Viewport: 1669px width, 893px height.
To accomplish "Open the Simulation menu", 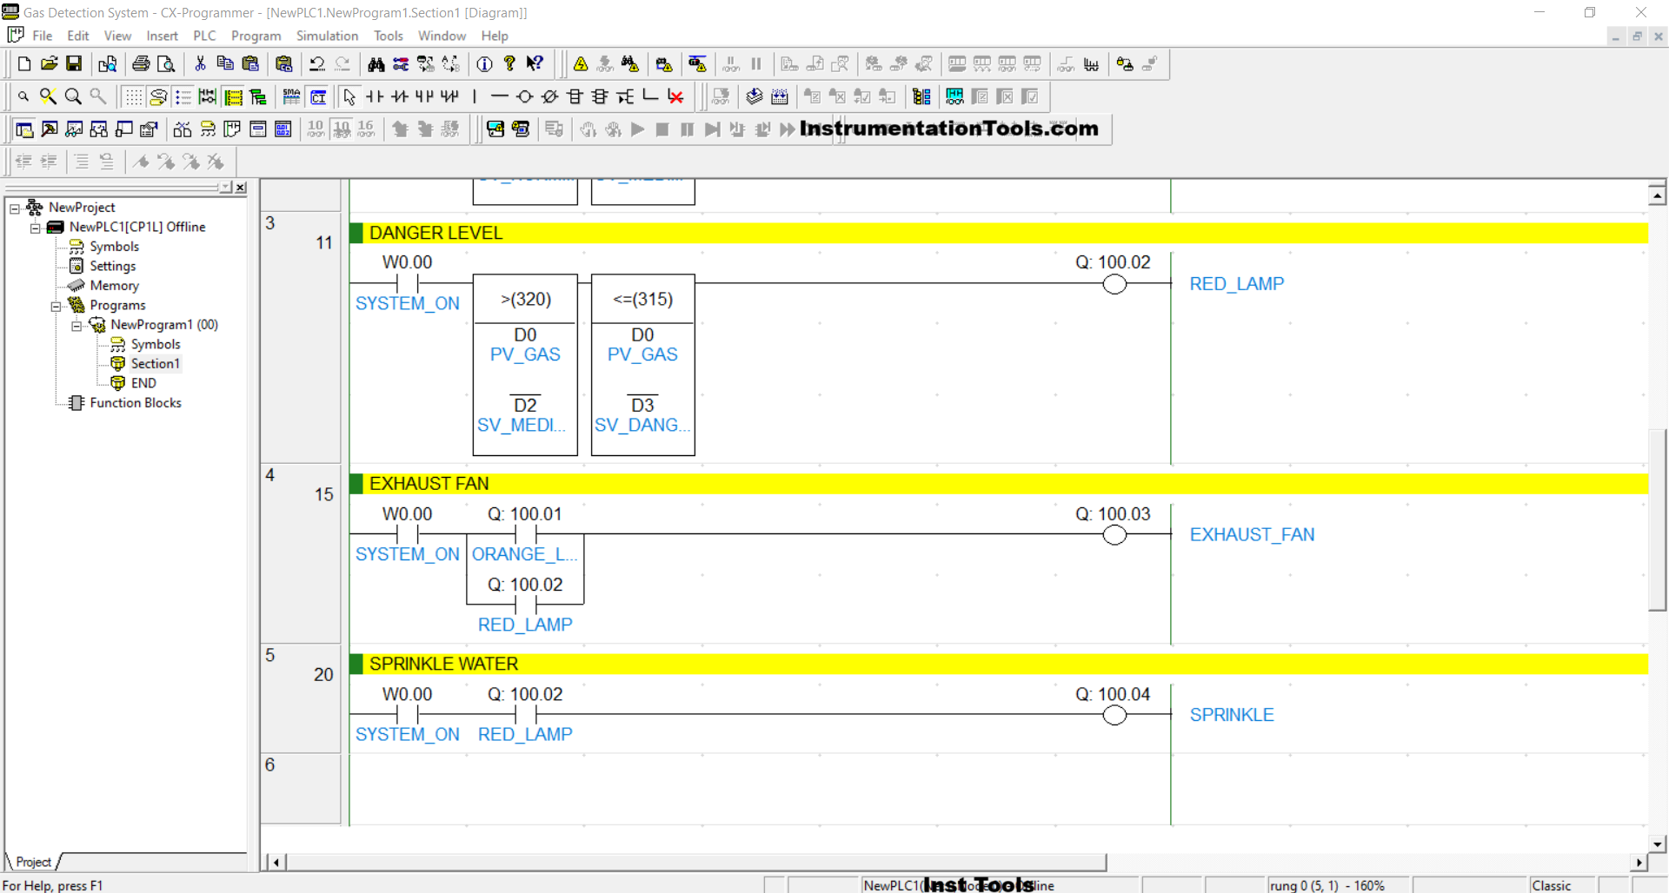I will pyautogui.click(x=326, y=36).
